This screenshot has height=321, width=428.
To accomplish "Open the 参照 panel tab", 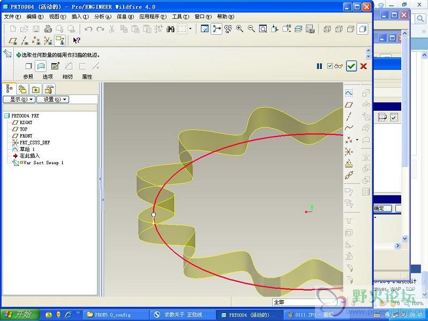I will [x=28, y=77].
